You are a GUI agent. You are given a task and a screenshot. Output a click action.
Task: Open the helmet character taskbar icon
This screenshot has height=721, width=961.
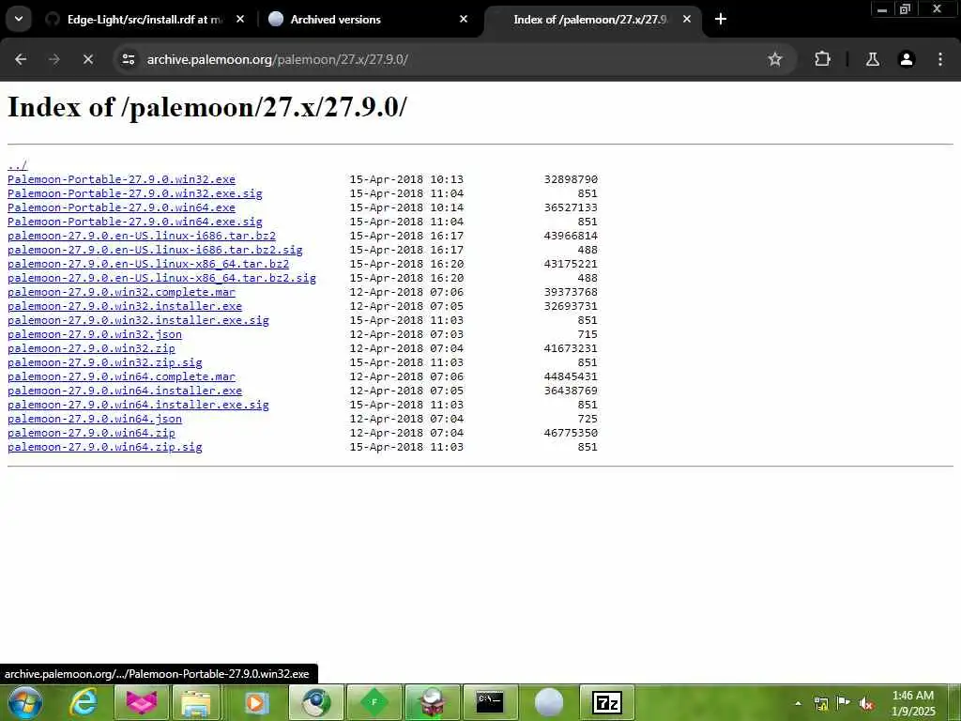pyautogui.click(x=432, y=702)
